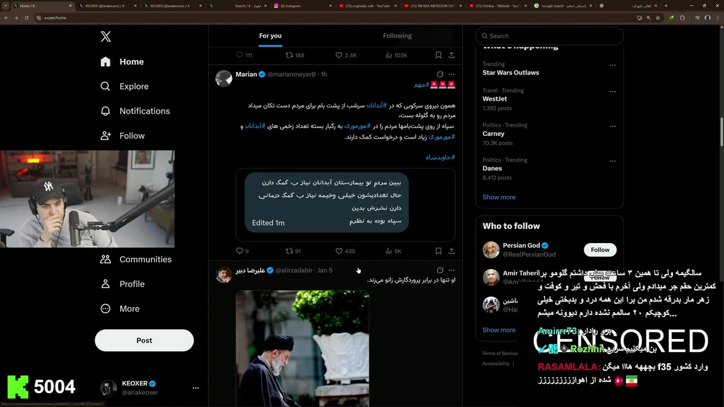Open more options on Marian's post

click(451, 74)
